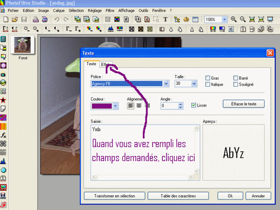This screenshot has height=210, width=280.
Task: Click Transformer en sélection button
Action: [114, 196]
